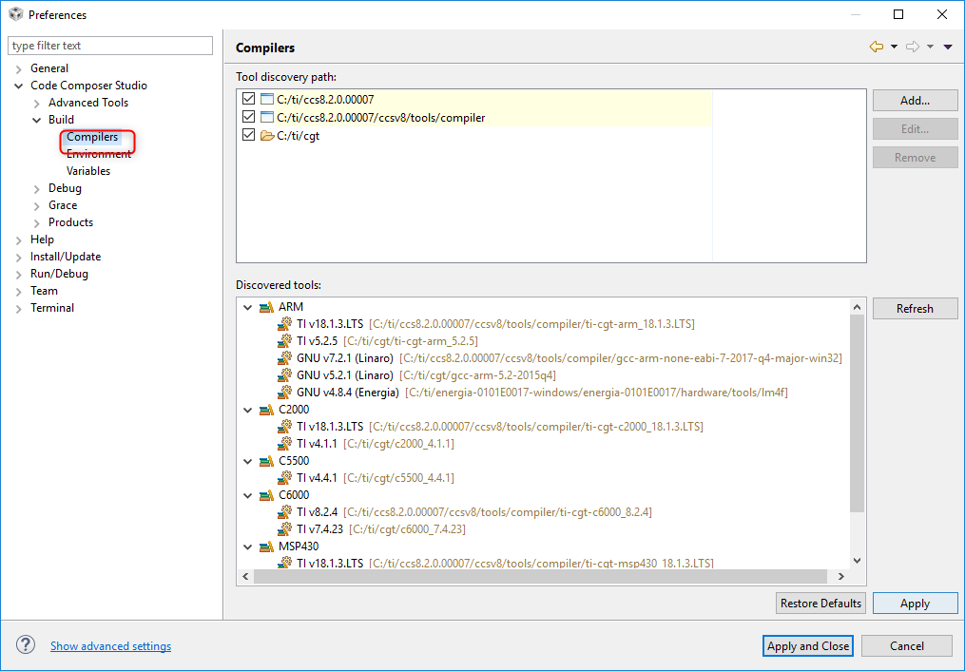Open the Show advanced settings link
This screenshot has width=965, height=671.
coord(111,645)
